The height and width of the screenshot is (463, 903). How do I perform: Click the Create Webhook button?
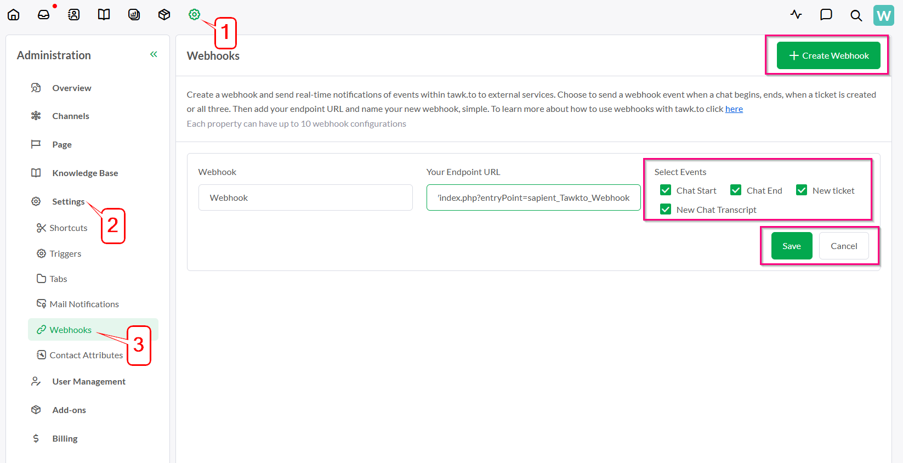pos(828,55)
